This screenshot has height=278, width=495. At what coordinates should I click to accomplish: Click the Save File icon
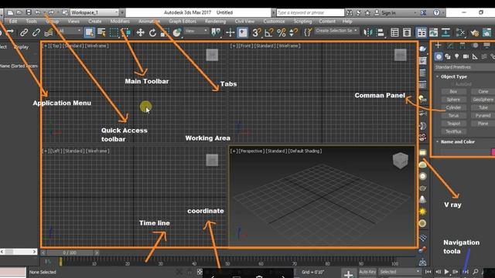[x=29, y=12]
